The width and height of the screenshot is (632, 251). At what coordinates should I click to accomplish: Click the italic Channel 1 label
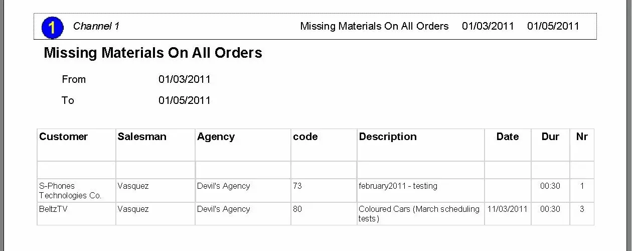tap(96, 26)
